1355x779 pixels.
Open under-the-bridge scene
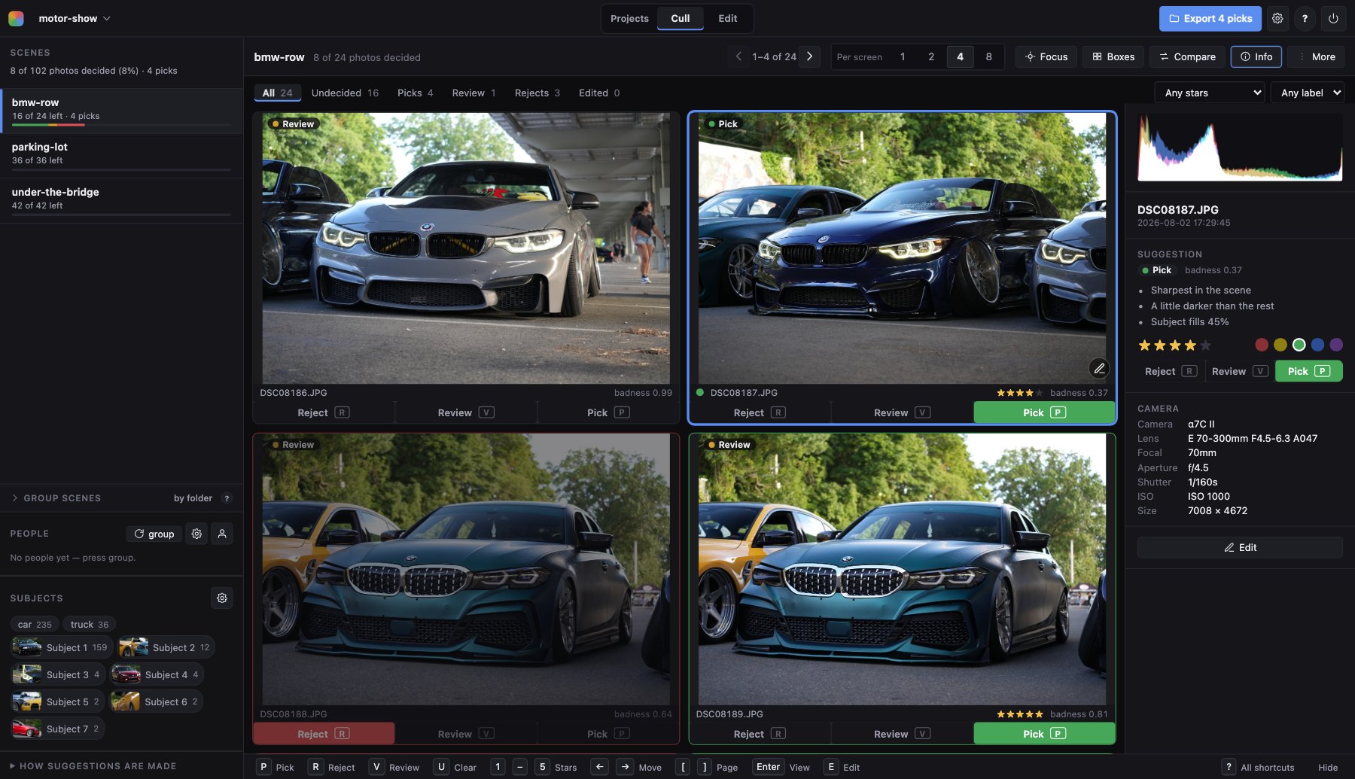coord(121,201)
